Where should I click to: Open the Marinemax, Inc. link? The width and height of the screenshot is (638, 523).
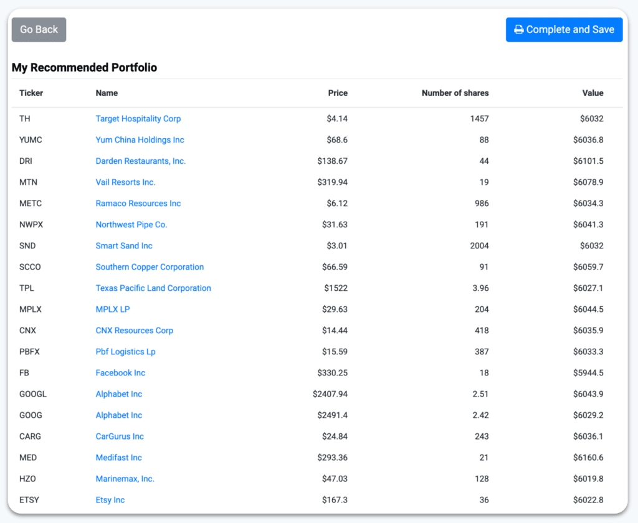[x=125, y=479]
